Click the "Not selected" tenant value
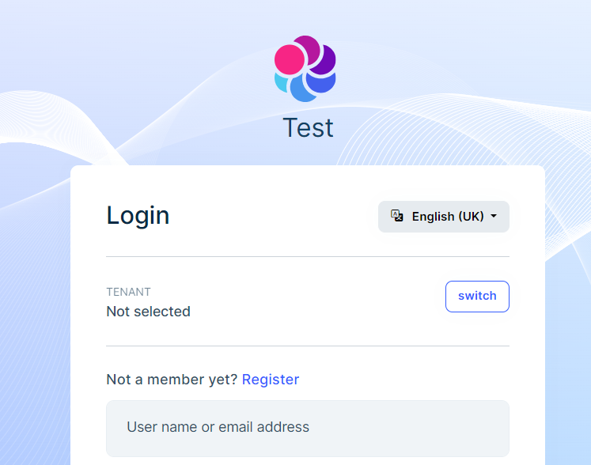Screen dimensions: 591x465 pyautogui.click(x=148, y=312)
